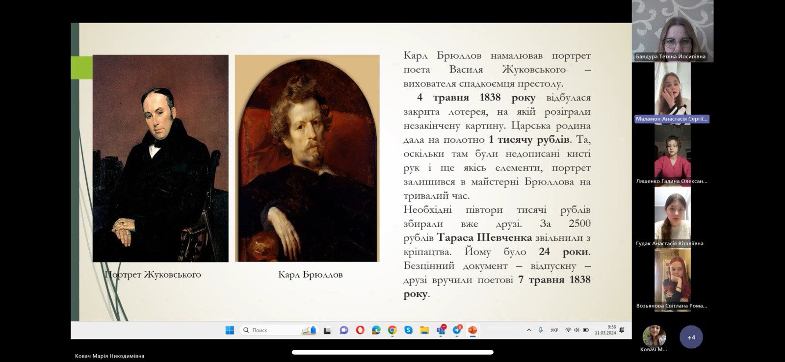Show the +4 additional participants

click(691, 337)
